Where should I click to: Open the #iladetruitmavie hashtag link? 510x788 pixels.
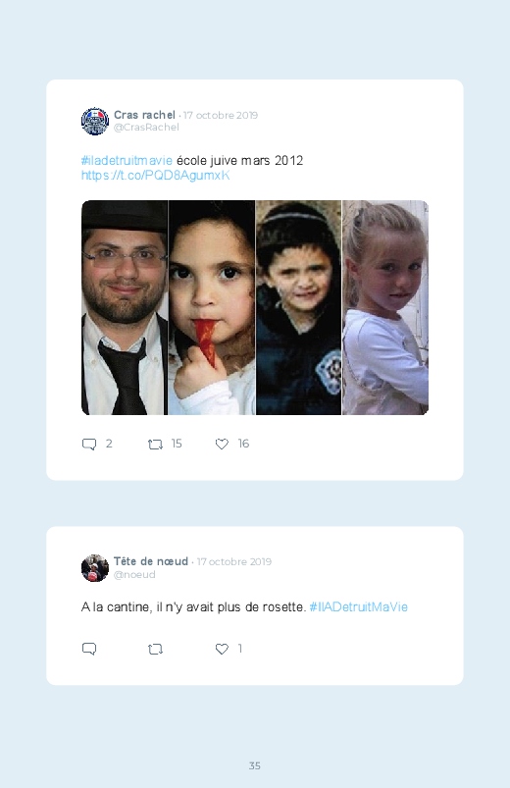127,160
